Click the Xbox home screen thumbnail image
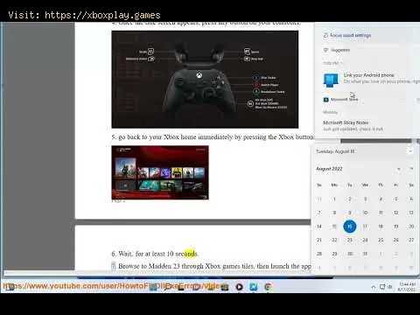Image resolution: width=420 pixels, height=315 pixels. [x=160, y=172]
